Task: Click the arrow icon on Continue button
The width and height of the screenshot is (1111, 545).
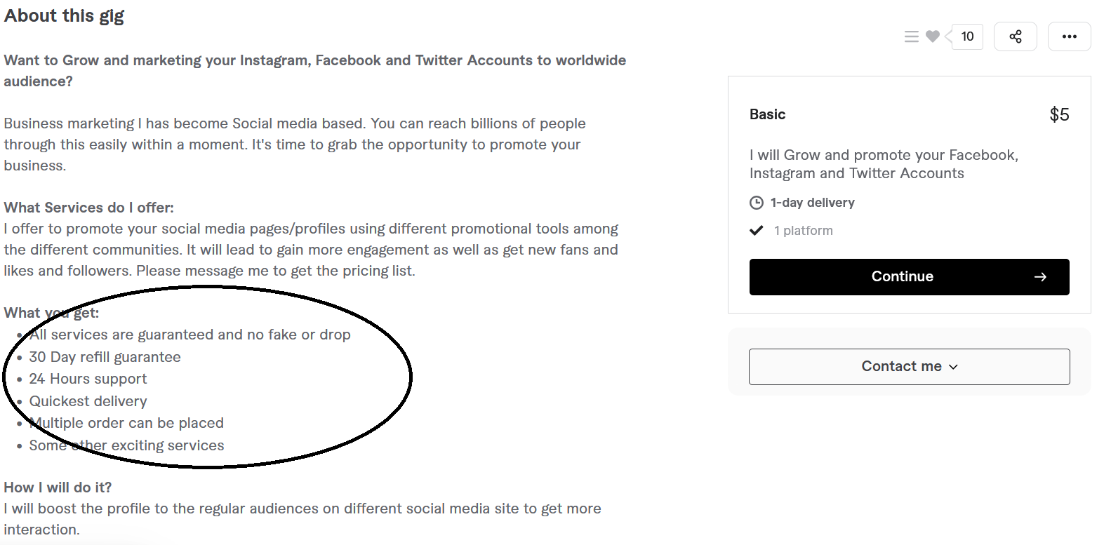Action: pos(1040,277)
